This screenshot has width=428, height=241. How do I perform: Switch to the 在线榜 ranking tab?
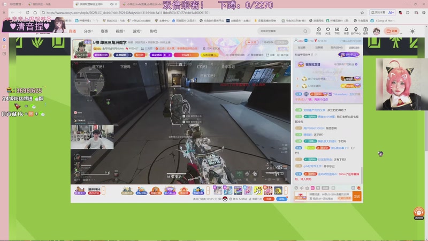click(302, 48)
